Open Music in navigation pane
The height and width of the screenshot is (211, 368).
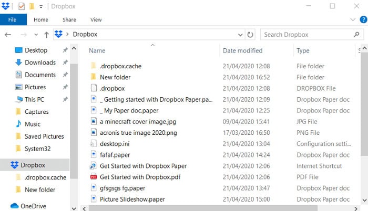pos(33,124)
